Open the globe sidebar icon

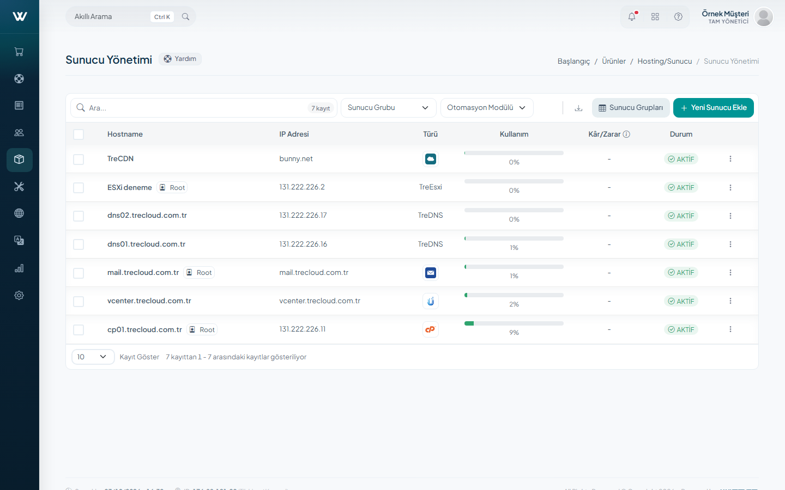click(x=19, y=213)
